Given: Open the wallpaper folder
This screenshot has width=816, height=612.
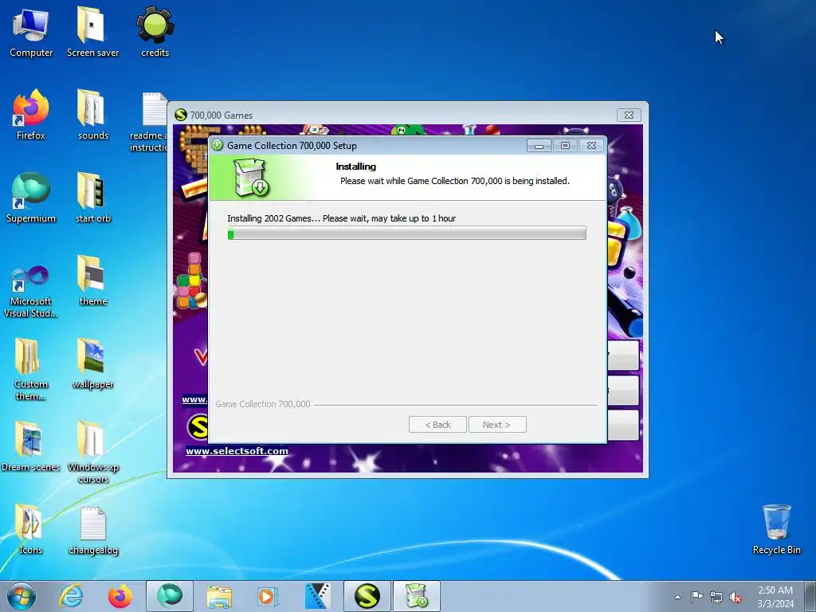Looking at the screenshot, I should click(x=92, y=363).
